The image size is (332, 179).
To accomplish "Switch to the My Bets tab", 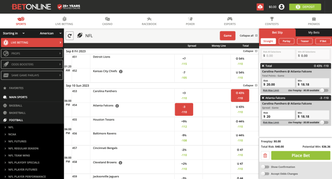I will click(314, 33).
